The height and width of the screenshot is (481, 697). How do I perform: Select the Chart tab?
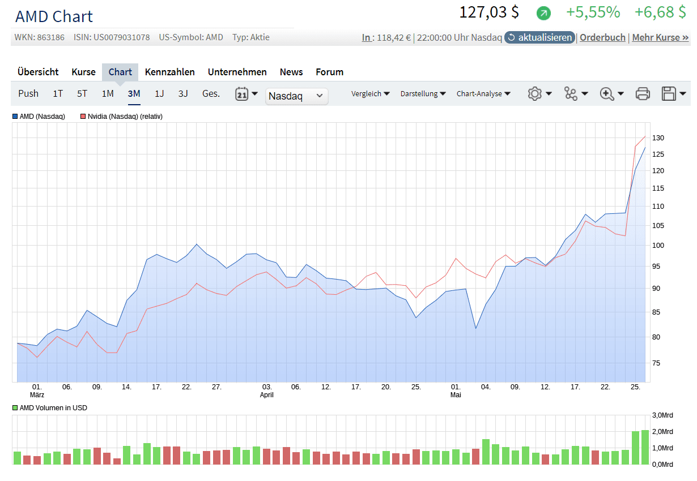(120, 72)
